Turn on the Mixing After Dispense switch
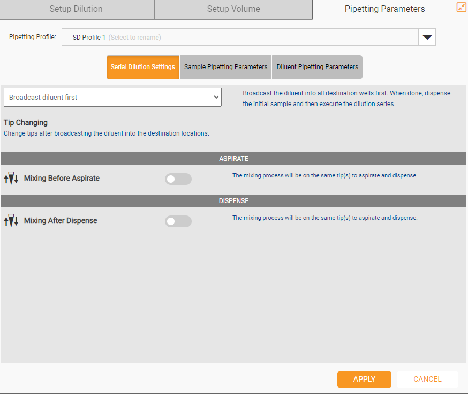This screenshot has width=468, height=394. (178, 221)
